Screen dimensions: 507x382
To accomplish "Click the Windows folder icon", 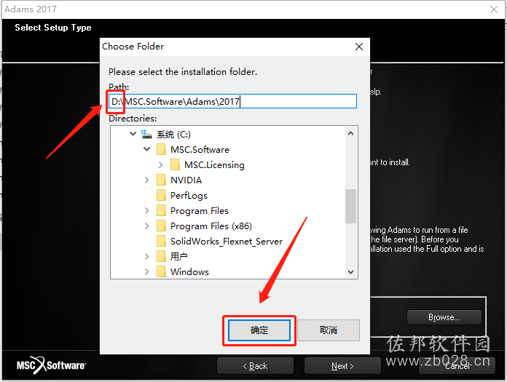I will tap(161, 271).
